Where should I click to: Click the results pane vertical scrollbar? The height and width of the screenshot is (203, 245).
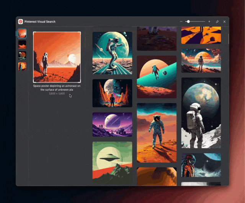pos(228,39)
